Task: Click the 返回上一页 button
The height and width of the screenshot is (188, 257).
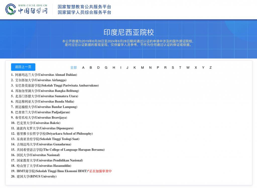Action: 23,67
